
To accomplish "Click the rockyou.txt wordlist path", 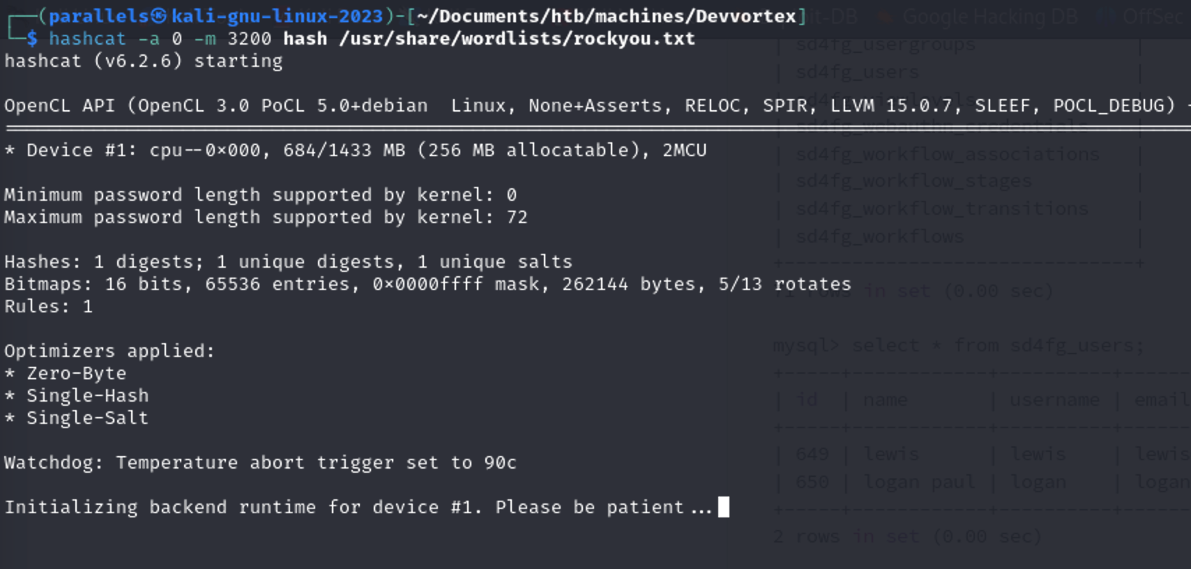I will 517,38.
